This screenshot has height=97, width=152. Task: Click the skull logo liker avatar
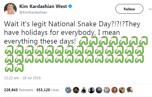tap(99, 90)
